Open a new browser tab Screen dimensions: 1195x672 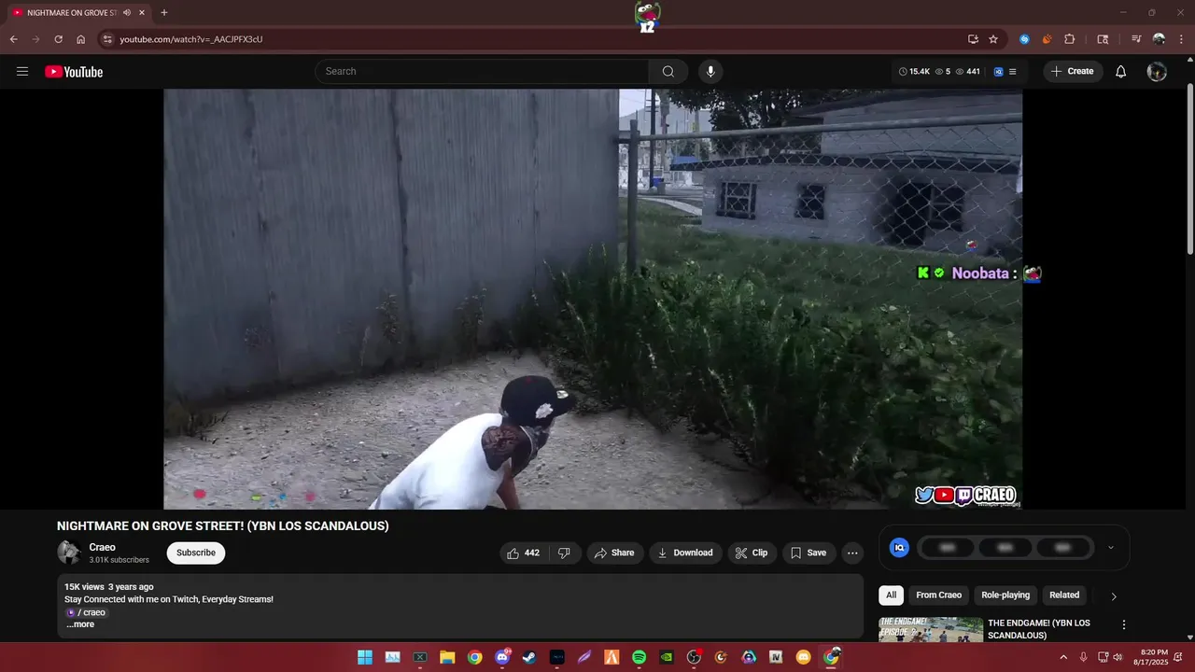[164, 13]
